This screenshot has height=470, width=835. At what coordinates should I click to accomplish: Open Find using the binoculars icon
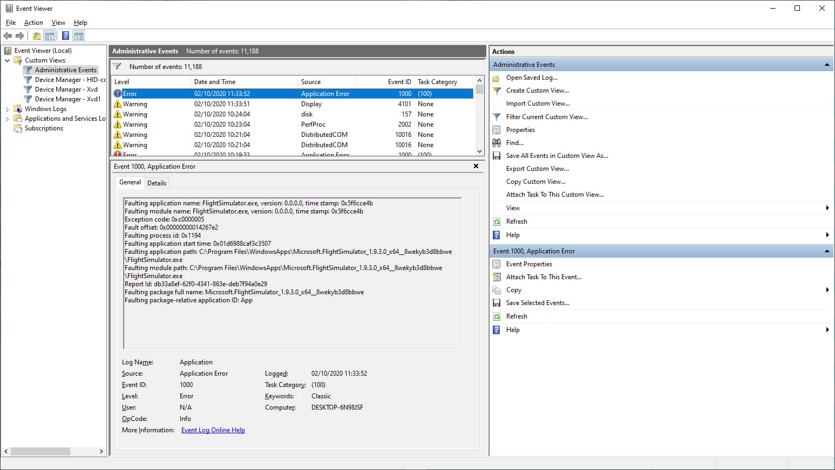[x=496, y=142]
